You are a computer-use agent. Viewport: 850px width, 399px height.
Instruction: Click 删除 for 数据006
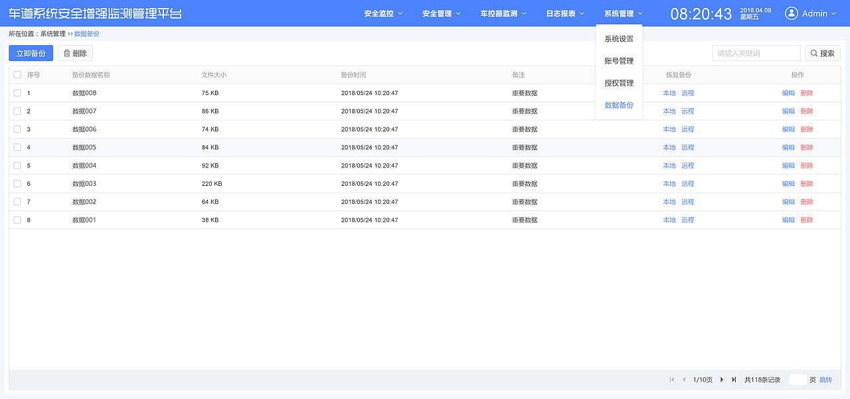click(807, 129)
